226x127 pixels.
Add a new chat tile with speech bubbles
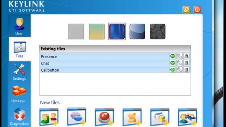[x=77, y=117]
